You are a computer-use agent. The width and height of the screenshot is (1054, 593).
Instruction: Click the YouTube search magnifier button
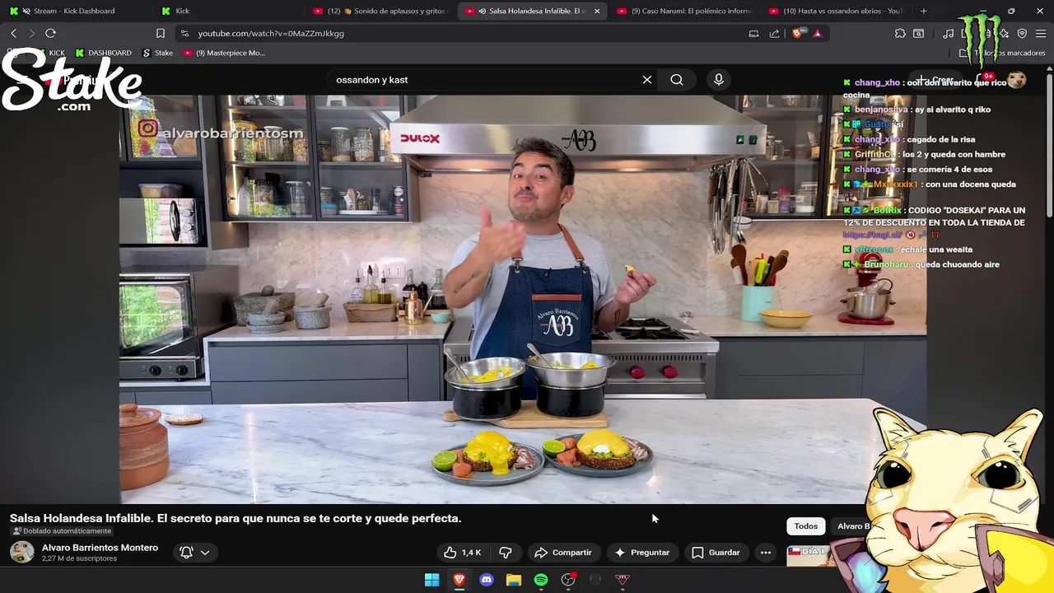pyautogui.click(x=677, y=80)
